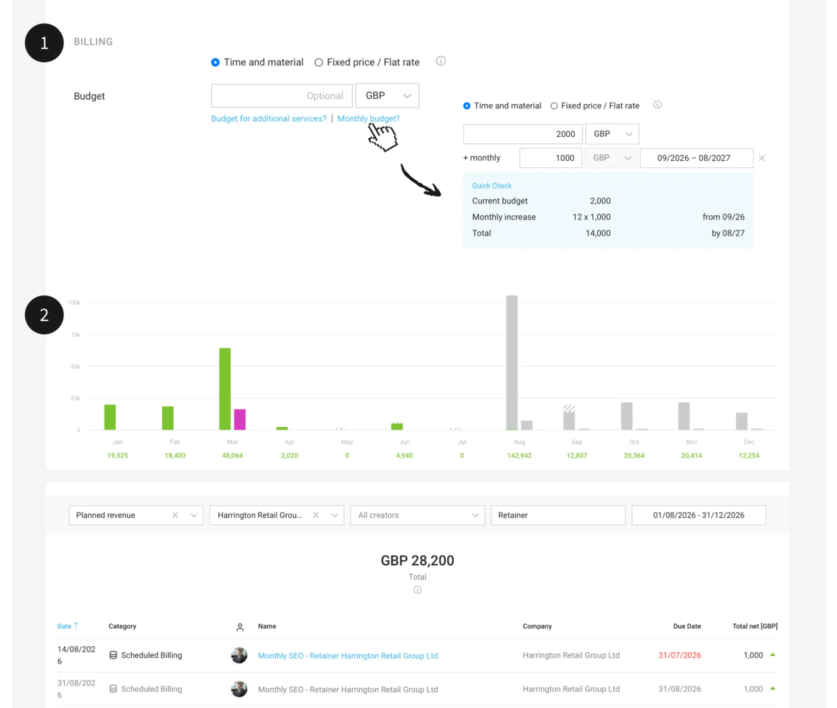Viewport: 837px width, 708px height.
Task: Click the tall grey August bar in the chart
Action: pos(512,363)
